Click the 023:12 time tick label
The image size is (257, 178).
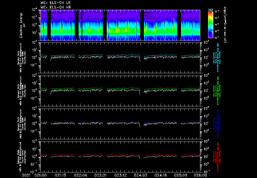pyautogui.click(x=120, y=175)
